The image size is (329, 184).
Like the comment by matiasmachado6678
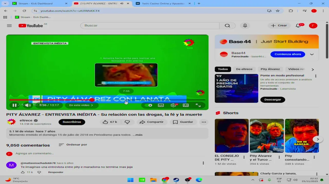(23, 172)
